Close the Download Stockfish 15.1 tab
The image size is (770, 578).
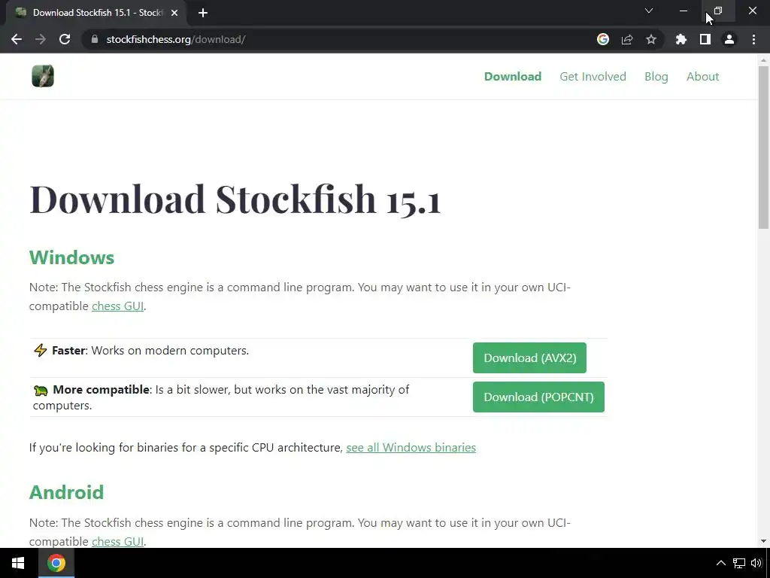174,13
